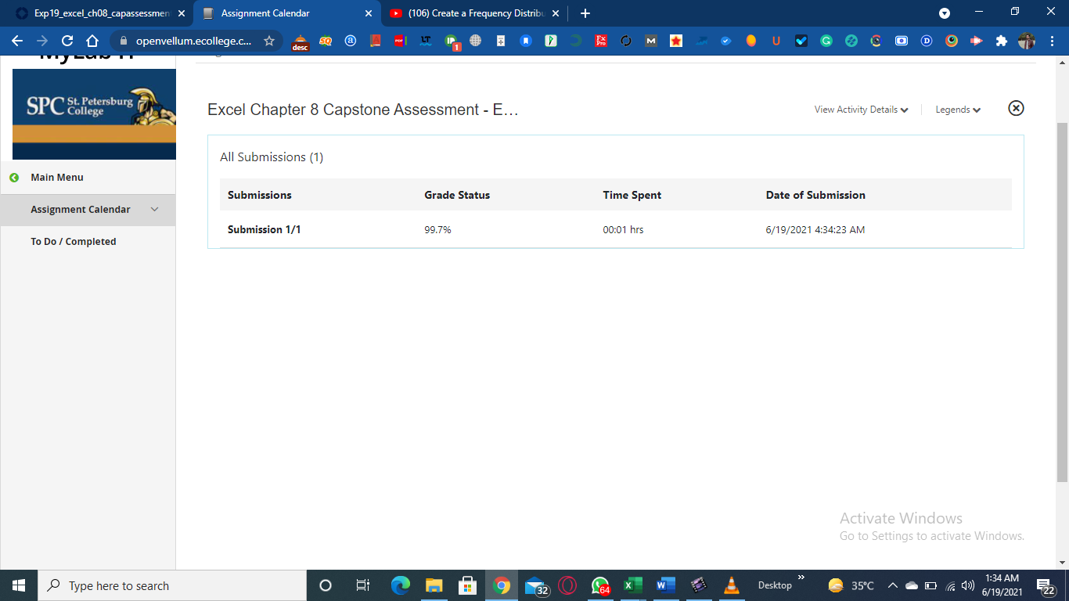Click the battery status tray icon
1069x601 pixels.
click(x=931, y=585)
